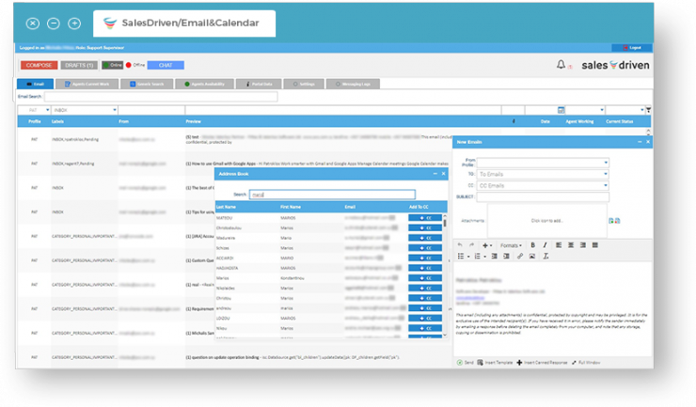The image size is (696, 407).
Task: Add MATEOU MARIOS to CC
Action: (425, 218)
